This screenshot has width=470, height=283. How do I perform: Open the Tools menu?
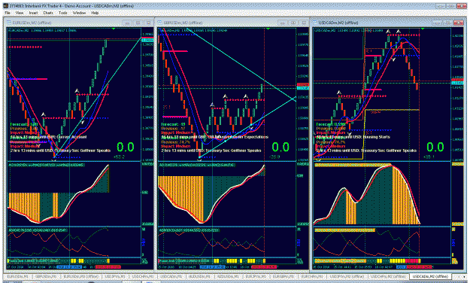click(63, 13)
